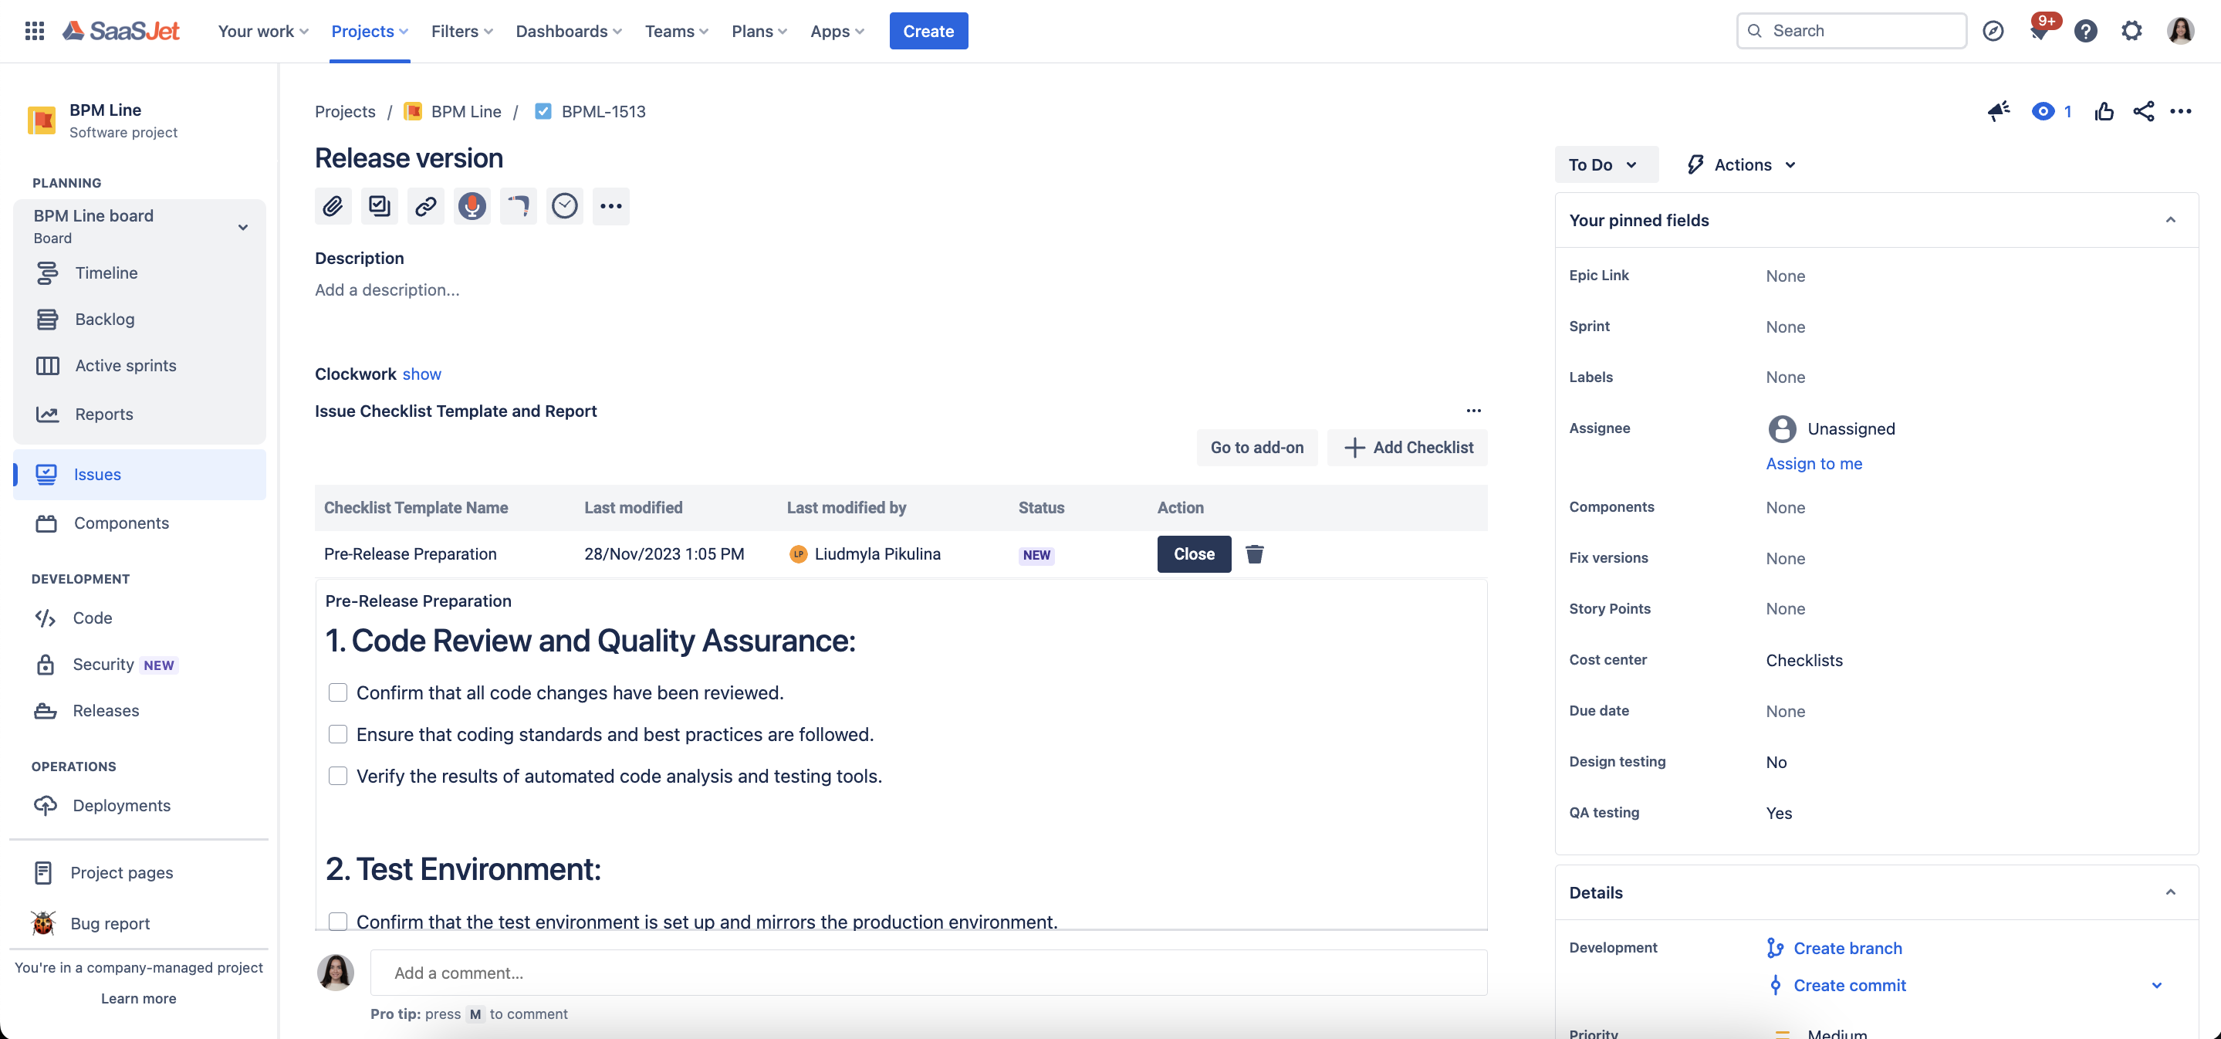Click the share issue icon
2221x1039 pixels.
pyautogui.click(x=2142, y=111)
